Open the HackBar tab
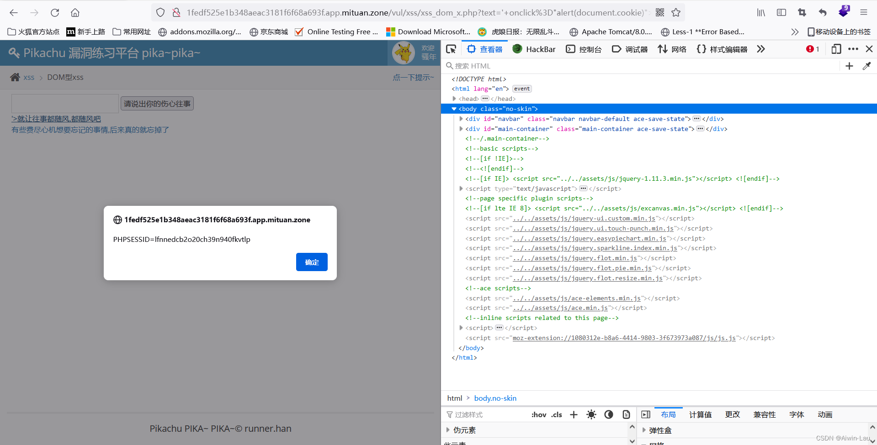Viewport: 877px width, 445px height. (534, 49)
